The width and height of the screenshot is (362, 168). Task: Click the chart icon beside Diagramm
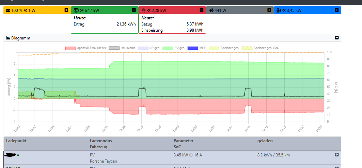tap(8, 38)
